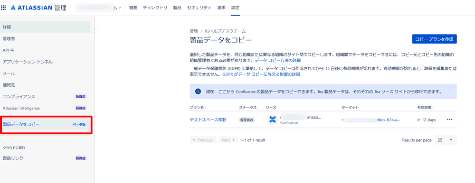The image size is (475, 183).
Task: Click the 'in 12 days' expiry text
Action: [x=426, y=120]
